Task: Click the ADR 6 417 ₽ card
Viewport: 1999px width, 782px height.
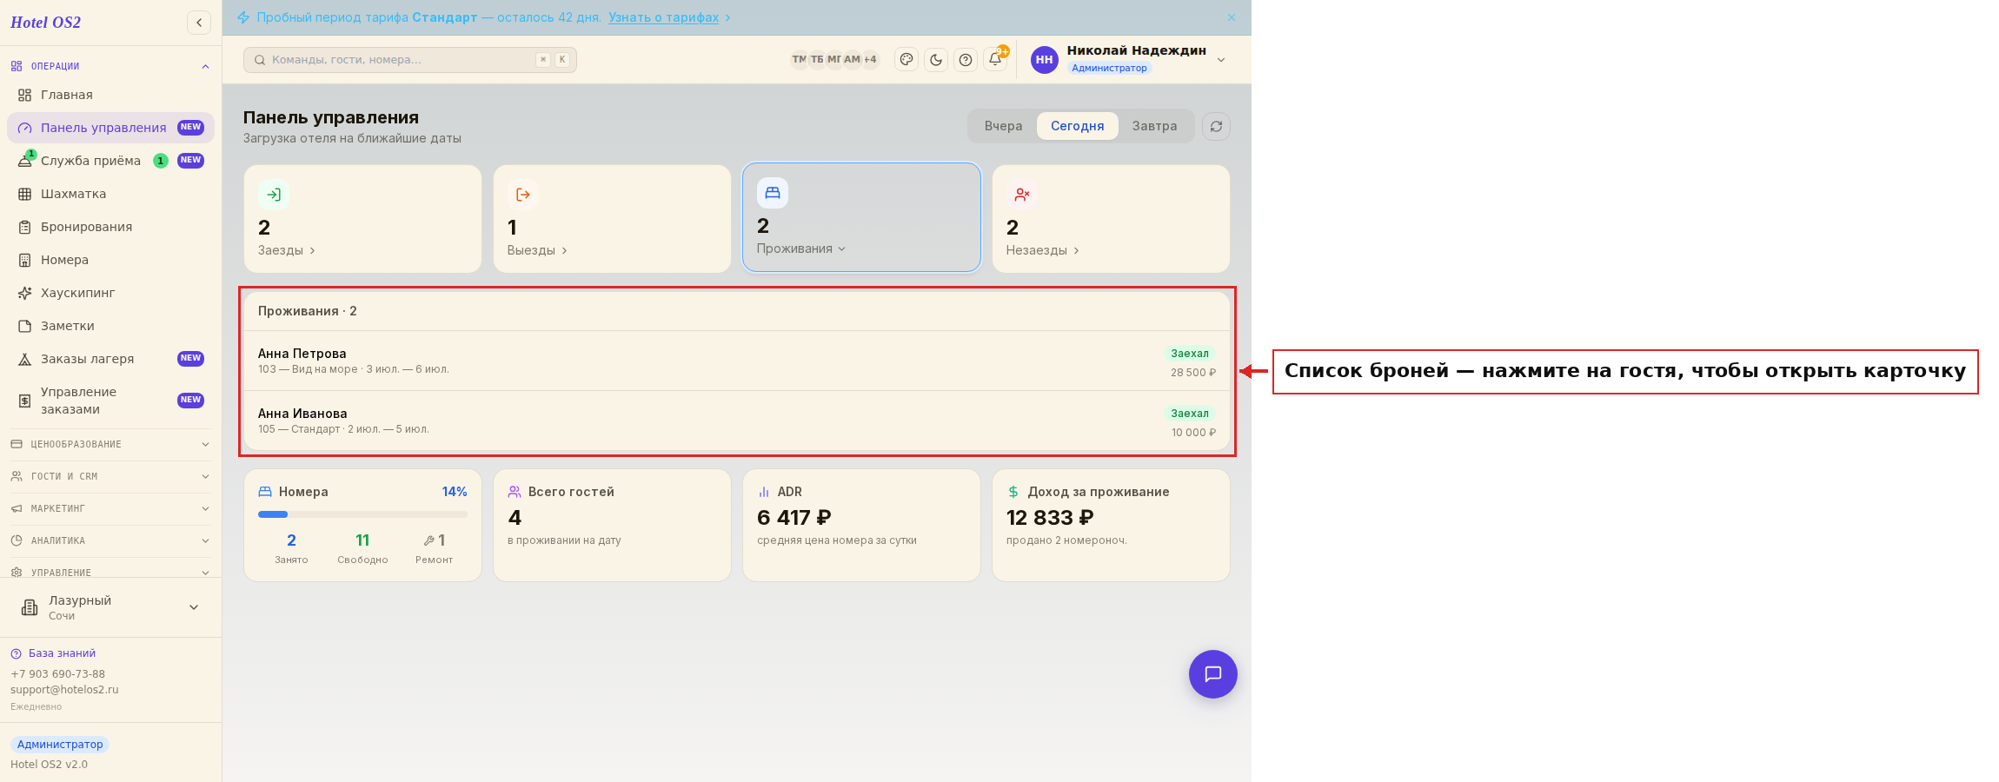Action: click(x=861, y=526)
